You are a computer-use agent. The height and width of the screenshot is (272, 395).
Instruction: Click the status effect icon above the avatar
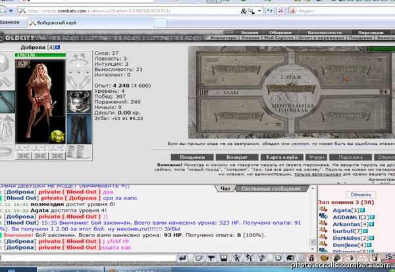click(22, 63)
